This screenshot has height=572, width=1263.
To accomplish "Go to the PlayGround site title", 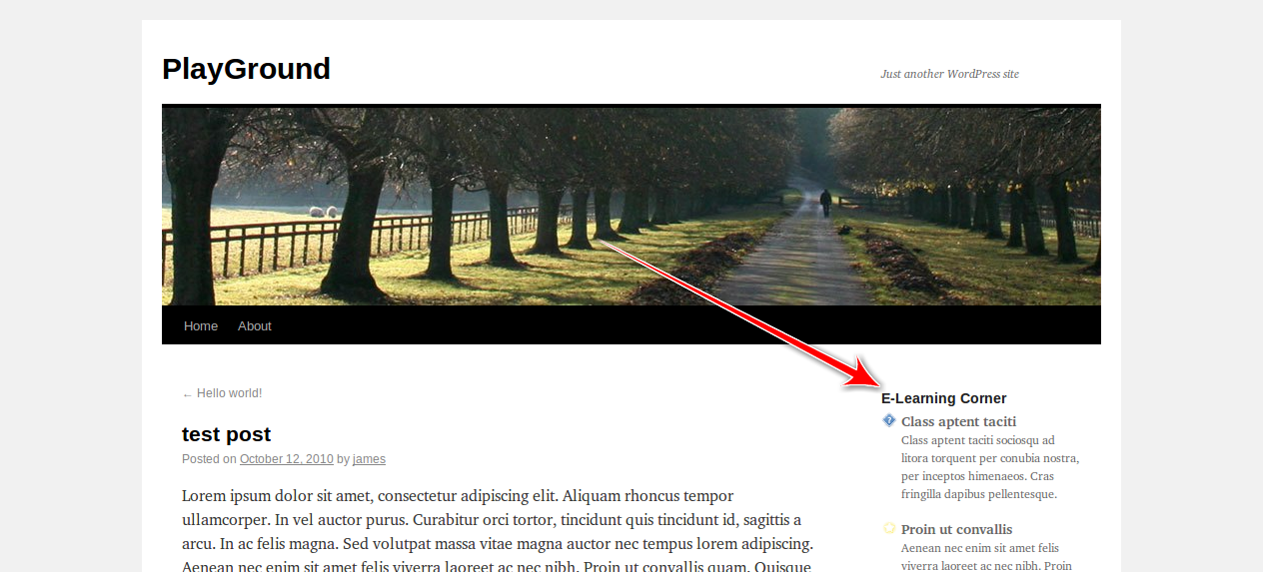I will pos(246,69).
